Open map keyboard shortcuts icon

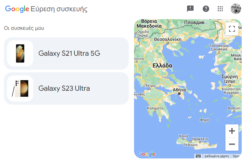[x=198, y=156]
